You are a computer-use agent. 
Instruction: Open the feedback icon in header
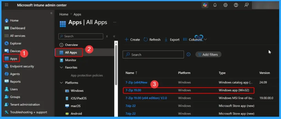click(247, 5)
